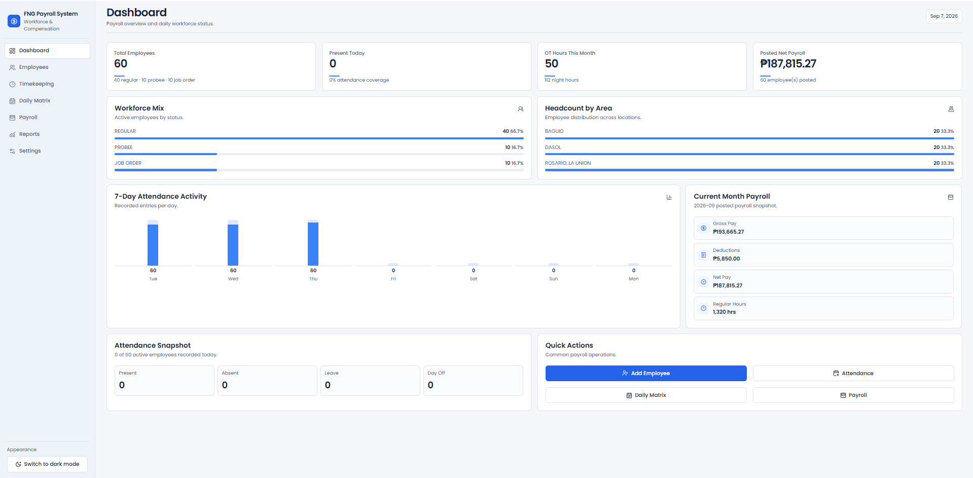Click the FNG Payroll System logo icon
The width and height of the screenshot is (973, 478).
14,21
